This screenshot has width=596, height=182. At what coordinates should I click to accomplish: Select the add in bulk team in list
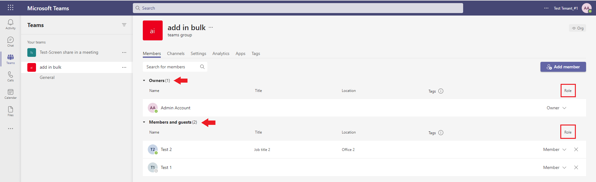(x=77, y=67)
